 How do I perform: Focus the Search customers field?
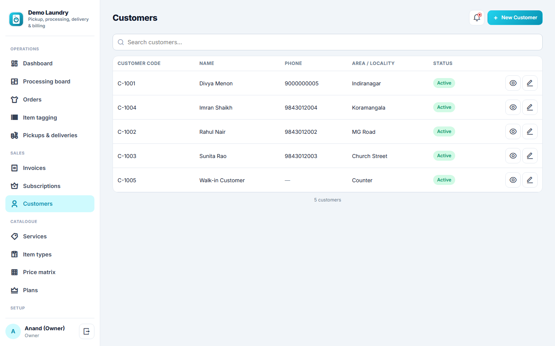click(x=328, y=42)
